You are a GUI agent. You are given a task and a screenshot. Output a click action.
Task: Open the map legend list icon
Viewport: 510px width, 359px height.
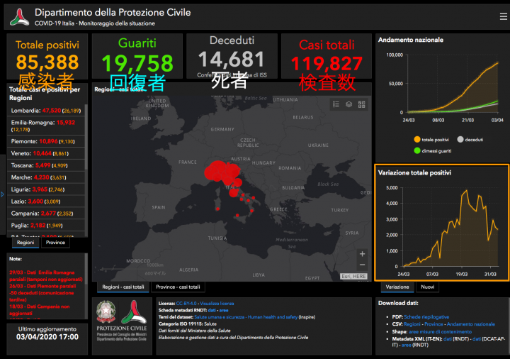336,104
